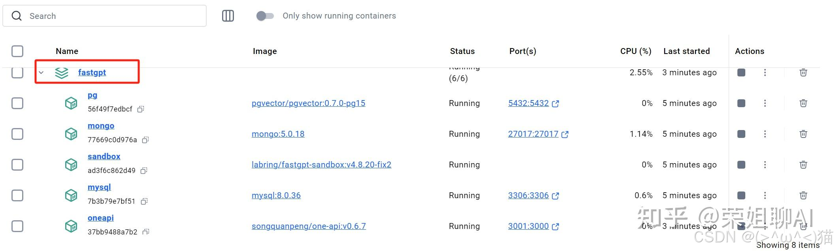Screen dimensions: 835x251
Task: Open the mongo container link
Action: (101, 126)
